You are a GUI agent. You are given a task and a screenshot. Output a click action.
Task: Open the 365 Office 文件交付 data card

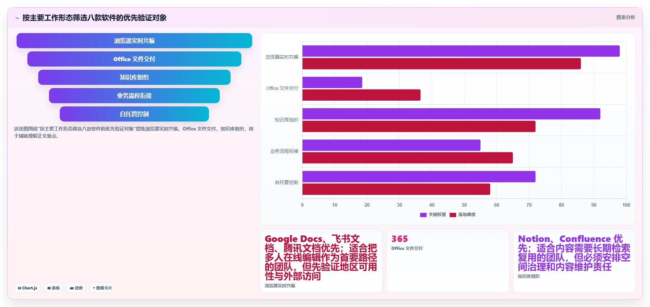click(448, 261)
